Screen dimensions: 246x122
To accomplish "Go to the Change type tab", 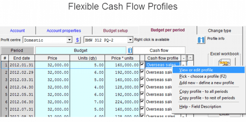I will point(219,31).
